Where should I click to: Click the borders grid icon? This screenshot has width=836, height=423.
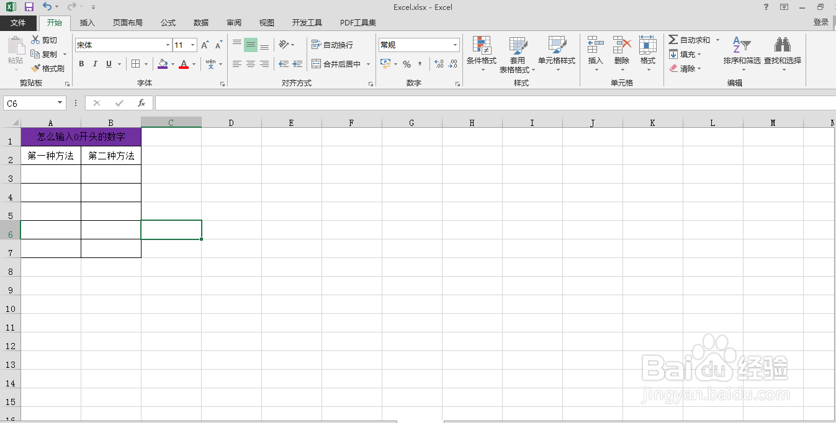pos(136,64)
